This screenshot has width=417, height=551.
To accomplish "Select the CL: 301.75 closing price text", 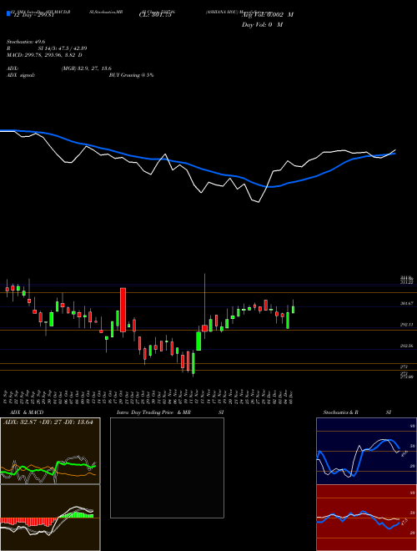I will [155, 15].
